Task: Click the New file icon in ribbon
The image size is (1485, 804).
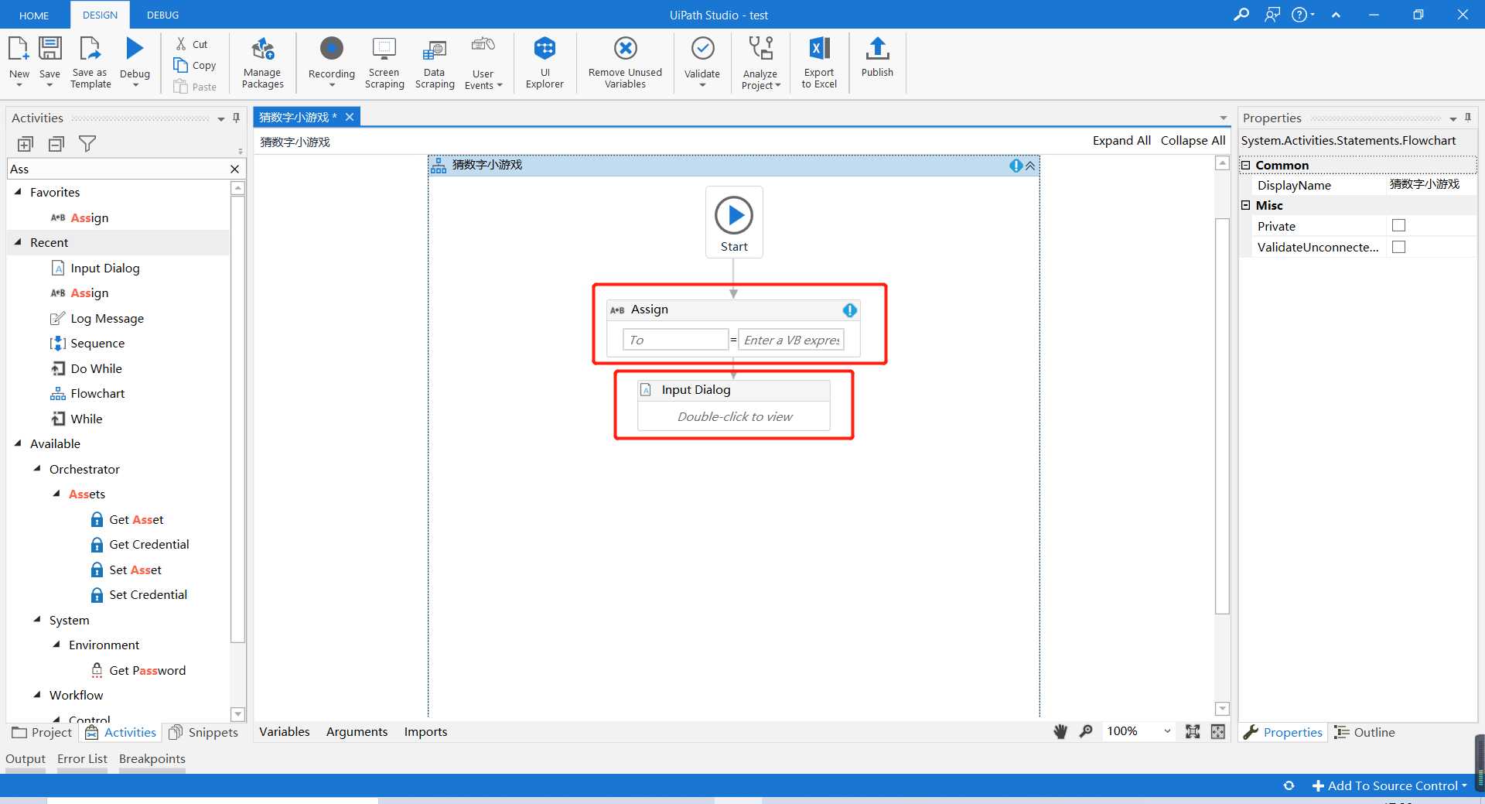Action: click(x=19, y=50)
